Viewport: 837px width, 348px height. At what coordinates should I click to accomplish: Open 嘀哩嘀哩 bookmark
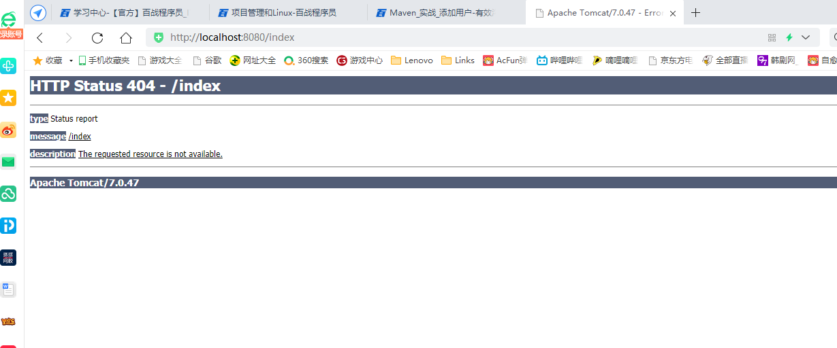[615, 60]
